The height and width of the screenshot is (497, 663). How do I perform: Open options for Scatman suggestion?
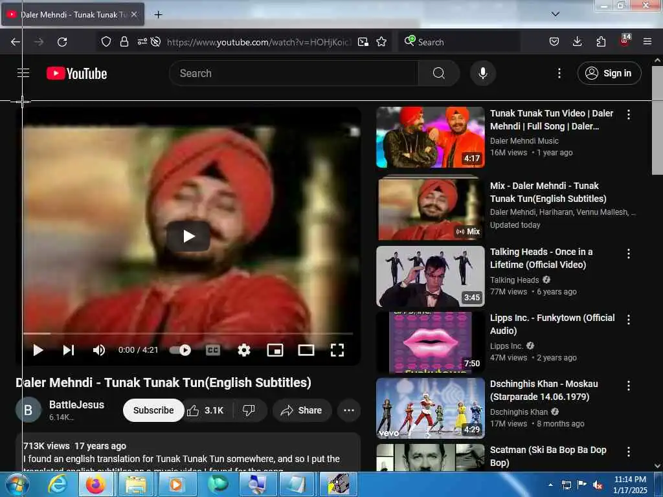[x=629, y=452]
